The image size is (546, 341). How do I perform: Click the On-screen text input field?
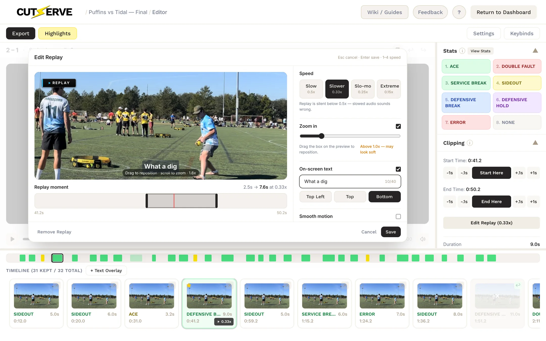[350, 181]
